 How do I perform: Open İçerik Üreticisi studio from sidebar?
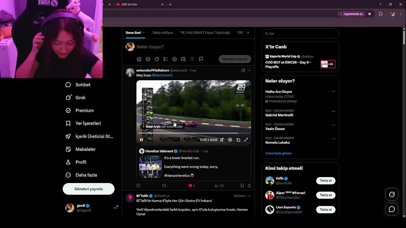(x=89, y=136)
